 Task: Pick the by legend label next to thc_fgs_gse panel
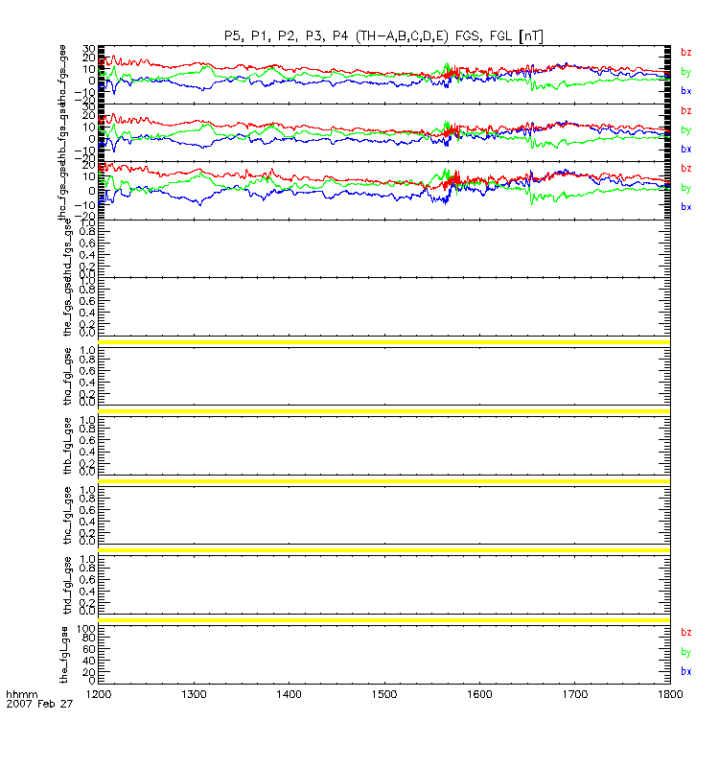686,188
